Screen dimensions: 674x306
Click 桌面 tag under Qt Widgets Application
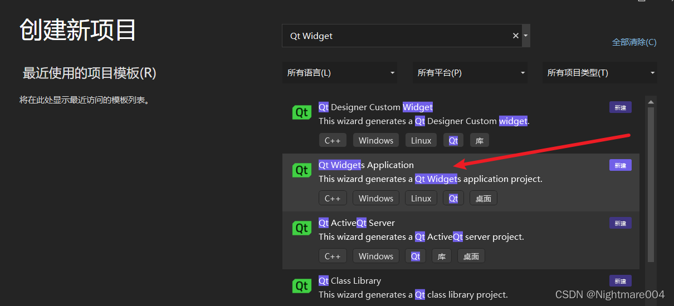click(483, 198)
